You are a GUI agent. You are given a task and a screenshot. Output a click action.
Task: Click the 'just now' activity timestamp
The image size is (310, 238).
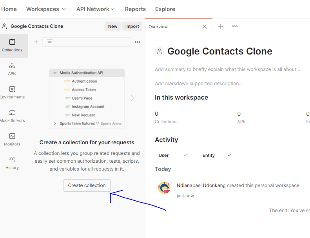pos(185,196)
